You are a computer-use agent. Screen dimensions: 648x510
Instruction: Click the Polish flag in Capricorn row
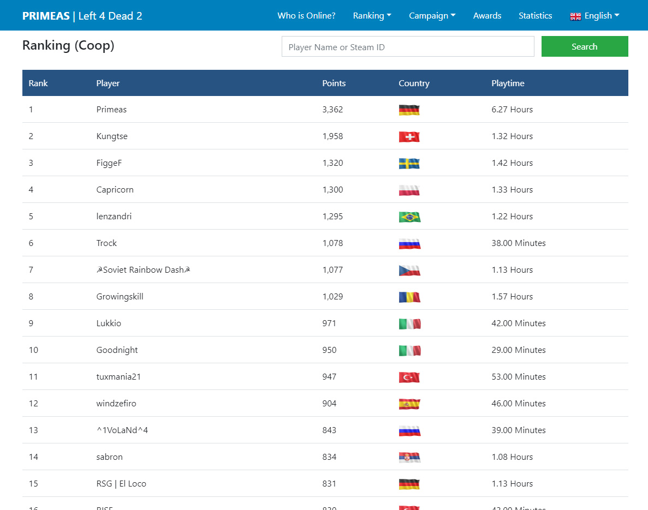[409, 190]
